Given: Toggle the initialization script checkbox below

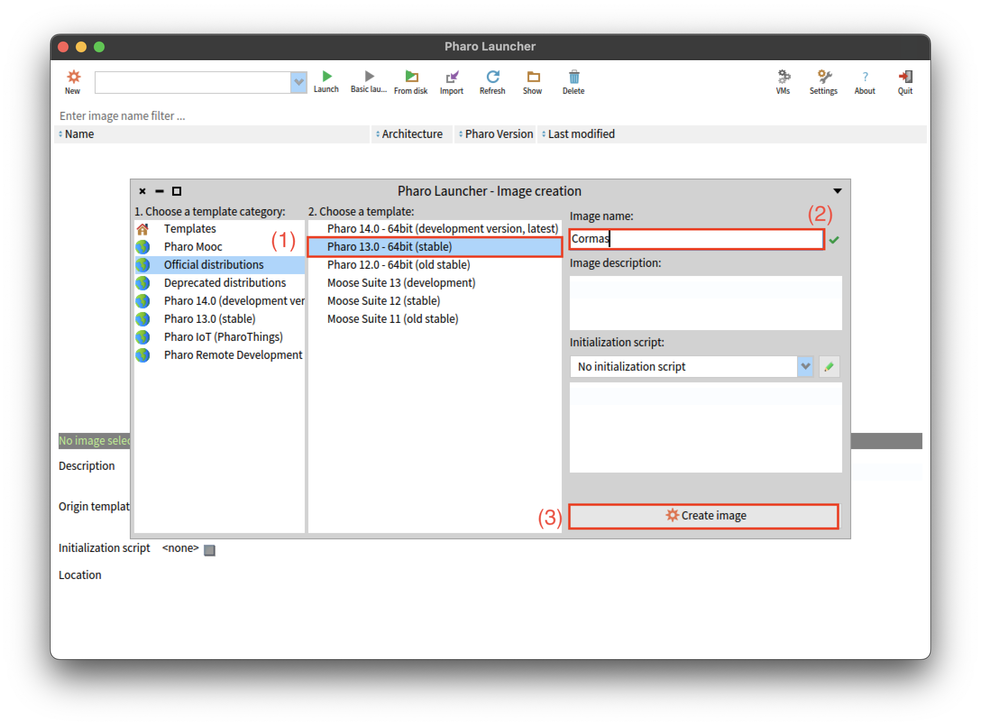Looking at the screenshot, I should [210, 550].
